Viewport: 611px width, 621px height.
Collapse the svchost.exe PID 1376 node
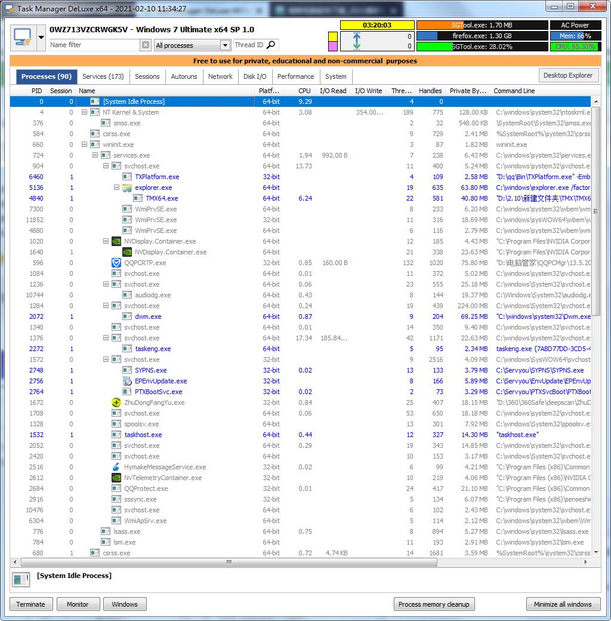coord(106,338)
